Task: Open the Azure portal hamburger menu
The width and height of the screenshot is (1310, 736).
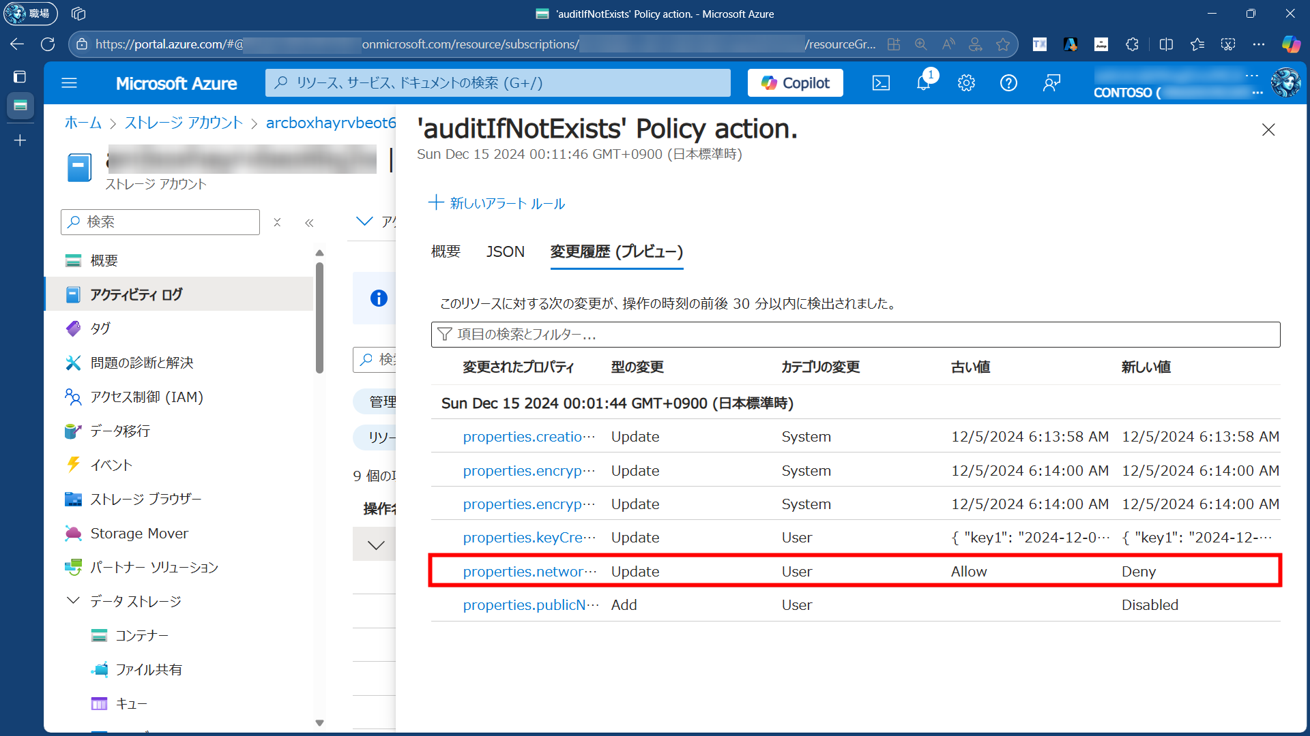Action: 69,83
